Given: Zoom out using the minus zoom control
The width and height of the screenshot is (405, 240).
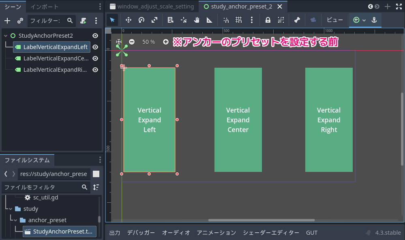Looking at the screenshot, I should pyautogui.click(x=132, y=41).
